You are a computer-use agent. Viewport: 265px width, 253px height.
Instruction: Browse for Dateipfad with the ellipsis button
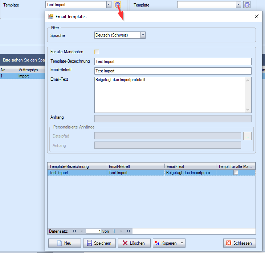pos(247,136)
